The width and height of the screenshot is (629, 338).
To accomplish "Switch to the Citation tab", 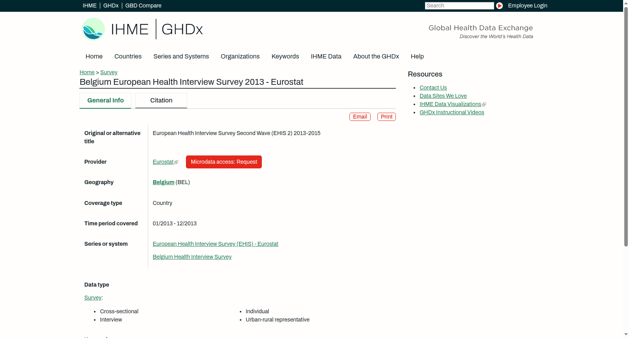I will click(x=161, y=100).
